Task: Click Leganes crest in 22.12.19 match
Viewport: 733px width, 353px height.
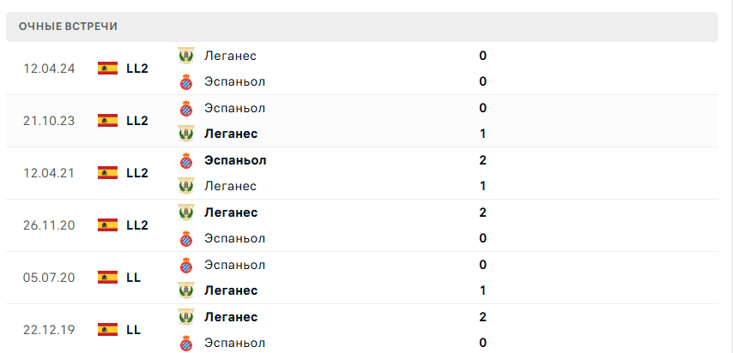Action: coord(185,317)
